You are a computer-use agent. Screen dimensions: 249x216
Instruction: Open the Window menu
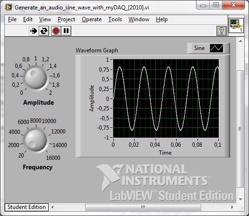139,19
